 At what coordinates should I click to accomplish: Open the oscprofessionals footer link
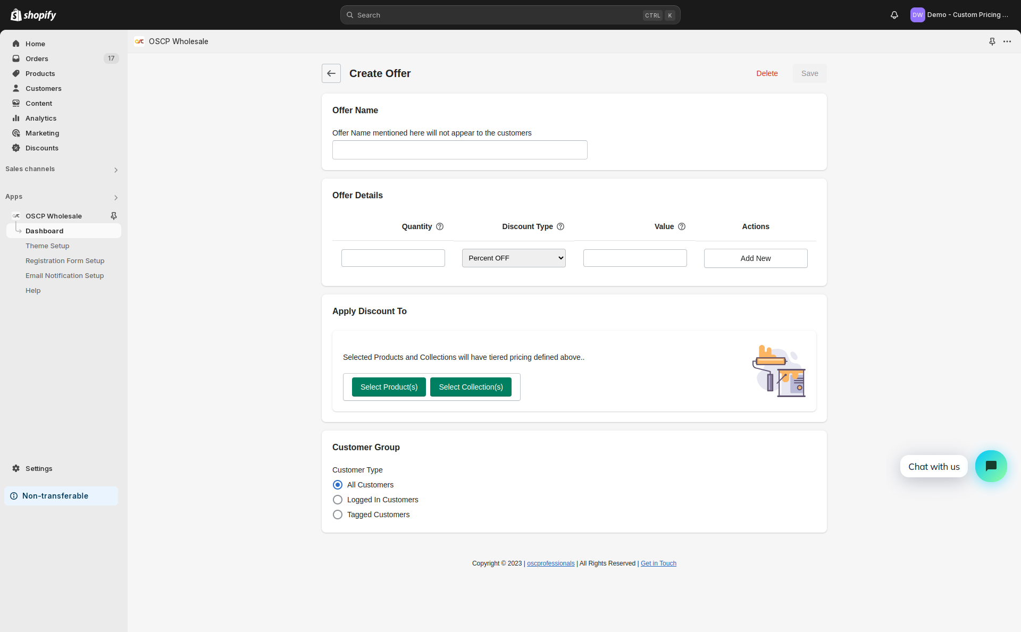point(550,563)
